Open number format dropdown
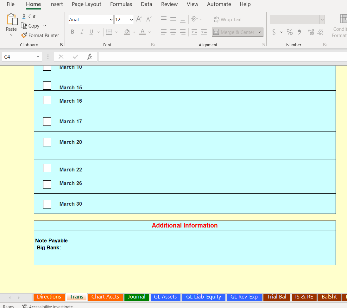Viewport: 347px width, 308px height. [x=322, y=19]
